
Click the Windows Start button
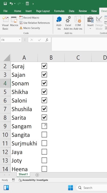[71, 188]
